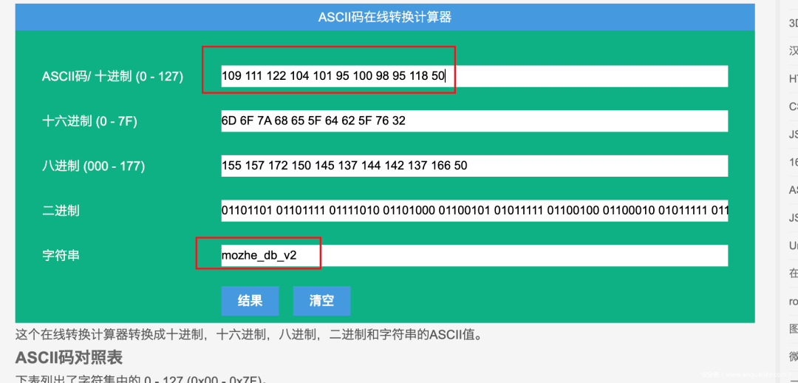Click the 十六进制 (0 - 7F) label
The width and height of the screenshot is (798, 383).
(x=89, y=121)
